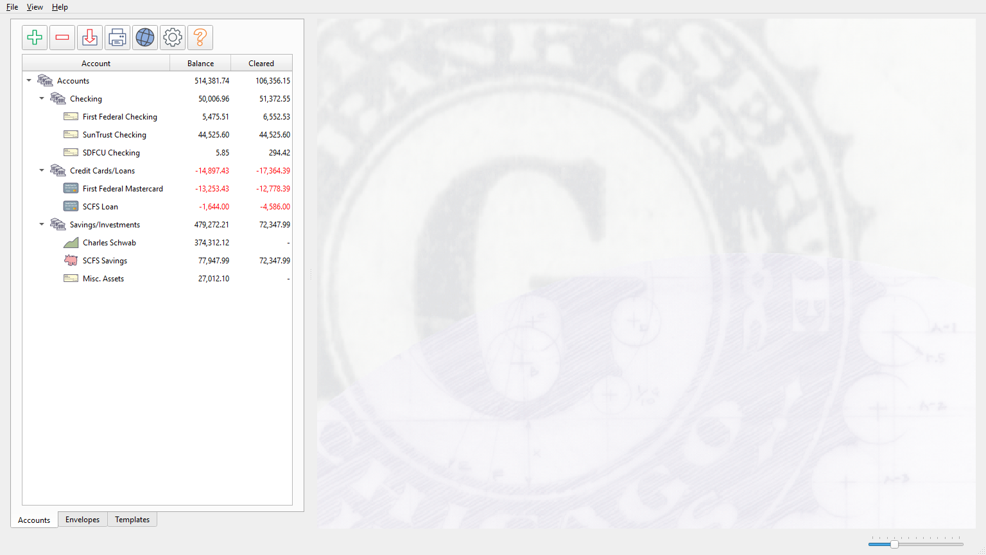The width and height of the screenshot is (986, 555).
Task: Click the Mastercard balance -13,253.43
Action: tap(212, 189)
